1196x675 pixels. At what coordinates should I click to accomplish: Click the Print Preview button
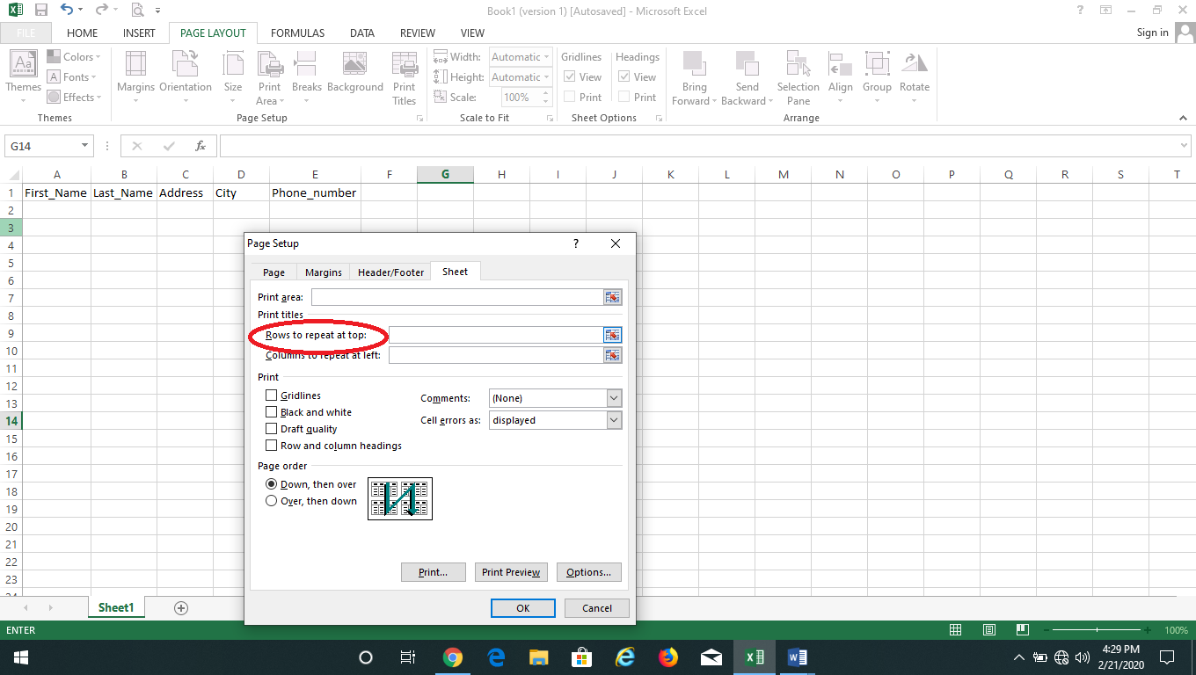511,572
